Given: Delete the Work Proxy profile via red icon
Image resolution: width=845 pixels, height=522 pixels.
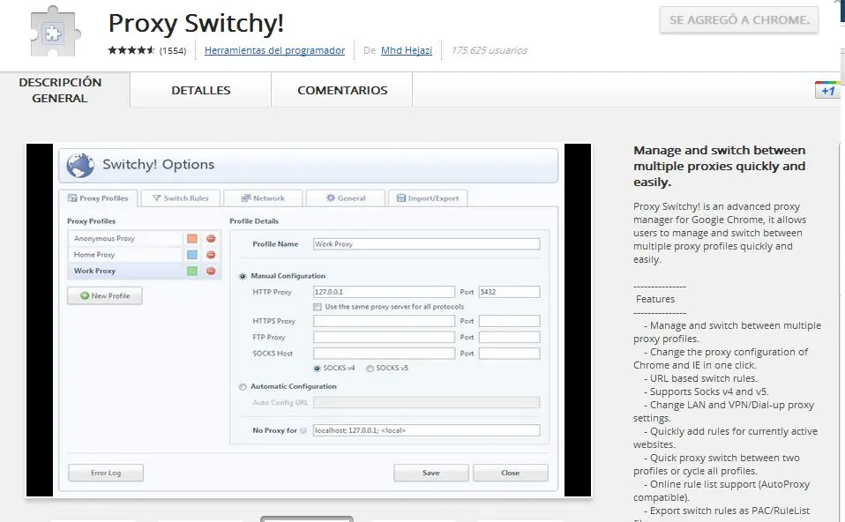Looking at the screenshot, I should (x=211, y=271).
